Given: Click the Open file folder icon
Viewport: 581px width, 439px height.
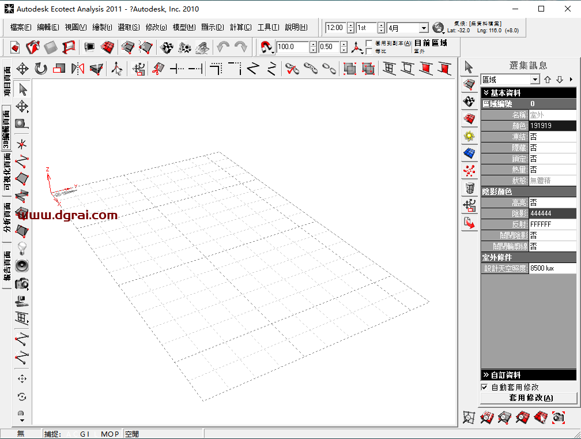Looking at the screenshot, I should 33,47.
